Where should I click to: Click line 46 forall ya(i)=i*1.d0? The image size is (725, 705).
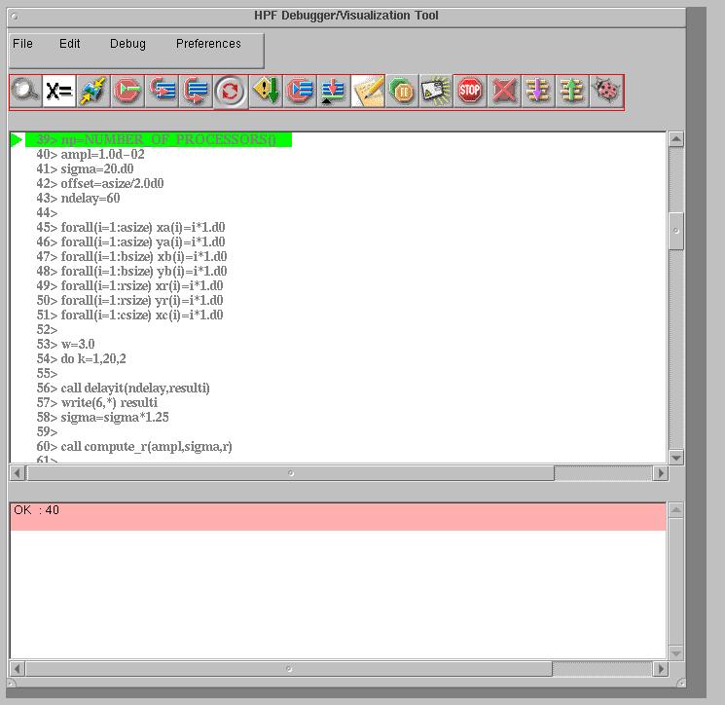(130, 241)
